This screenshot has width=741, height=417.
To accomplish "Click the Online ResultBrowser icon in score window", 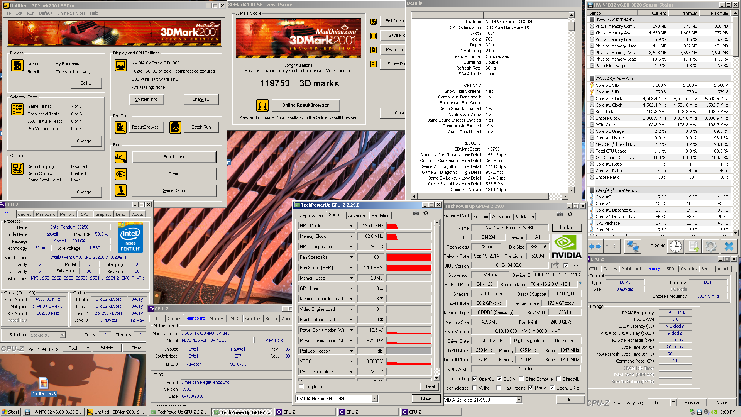I will [262, 105].
